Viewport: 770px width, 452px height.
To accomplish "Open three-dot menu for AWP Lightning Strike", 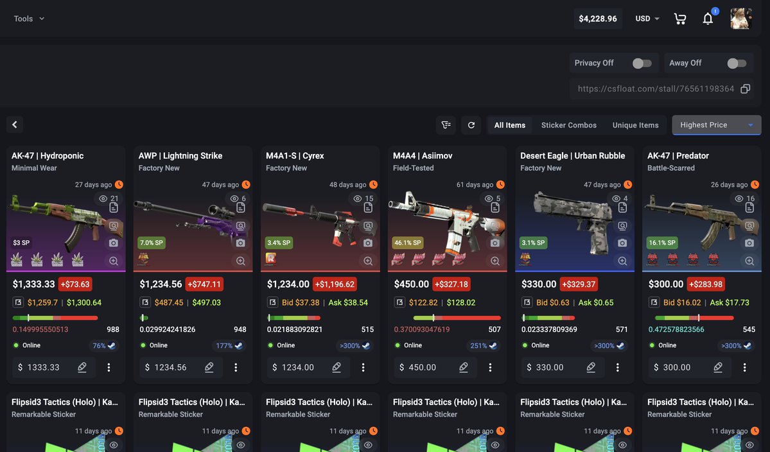I will (x=236, y=367).
